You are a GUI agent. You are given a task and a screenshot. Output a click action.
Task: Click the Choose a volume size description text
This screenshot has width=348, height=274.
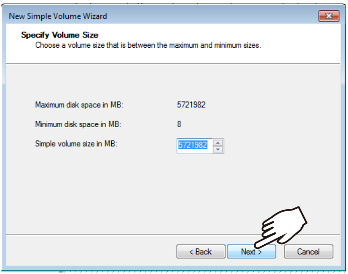[148, 45]
